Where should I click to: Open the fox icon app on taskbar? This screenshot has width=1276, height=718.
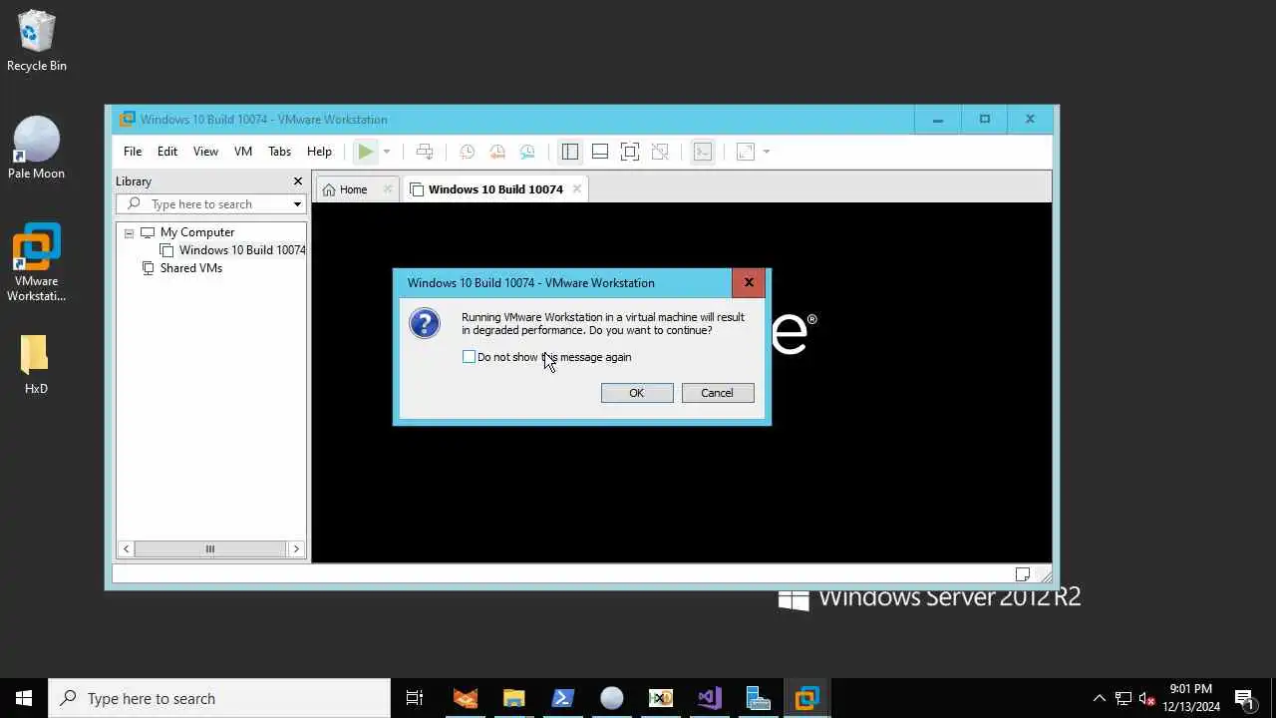(x=466, y=698)
